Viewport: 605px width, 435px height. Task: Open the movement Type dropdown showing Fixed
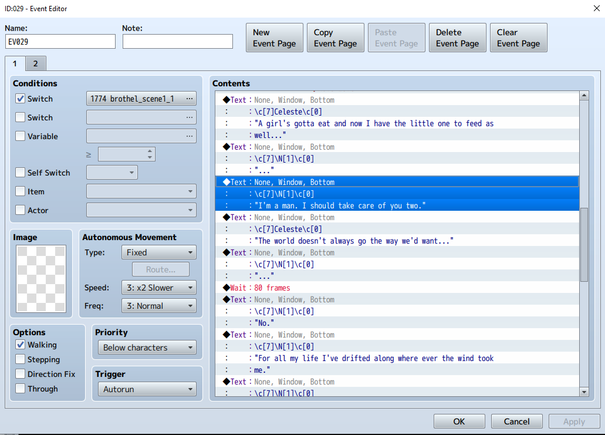(x=159, y=252)
